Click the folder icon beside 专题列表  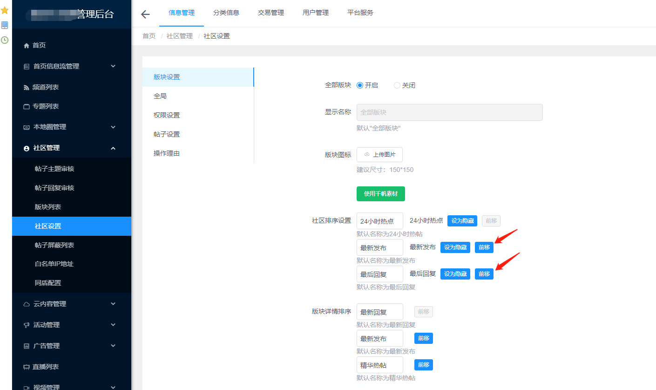tap(27, 107)
